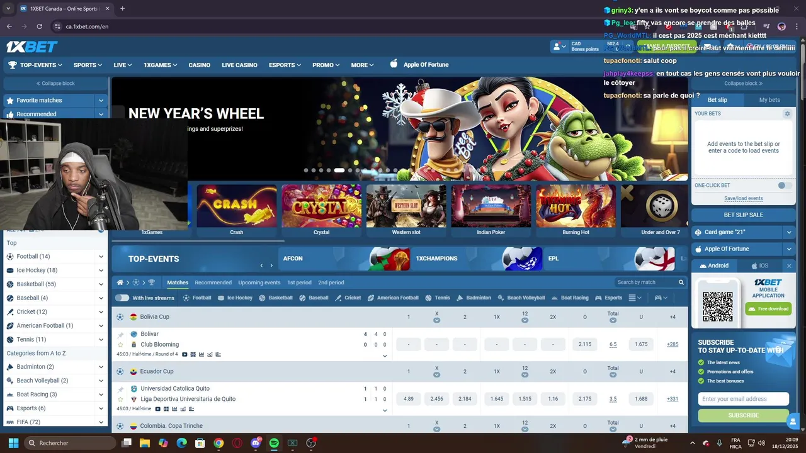Filter matches by Basketball
The width and height of the screenshot is (806, 453).
tap(275, 298)
